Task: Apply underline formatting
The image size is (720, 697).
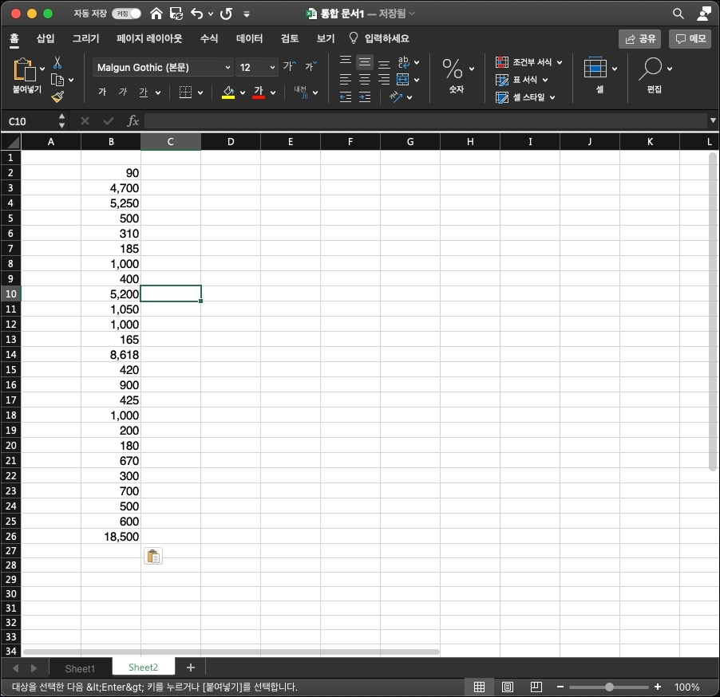Action: tap(143, 93)
